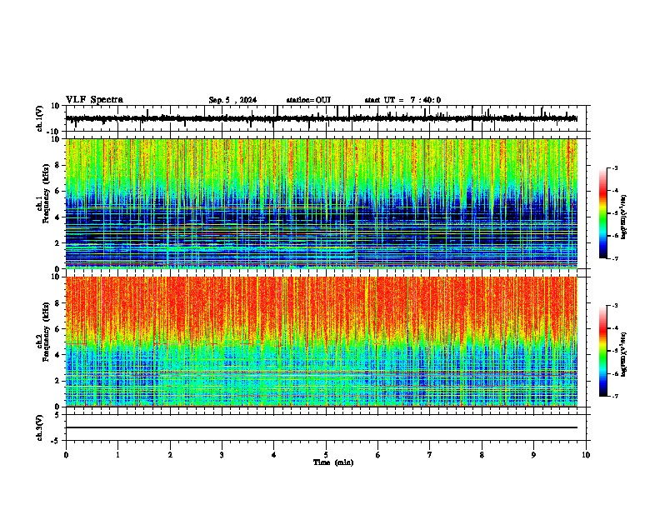The height and width of the screenshot is (510, 660).
Task: Click the time axis tick label "5"
Action: click(x=326, y=455)
